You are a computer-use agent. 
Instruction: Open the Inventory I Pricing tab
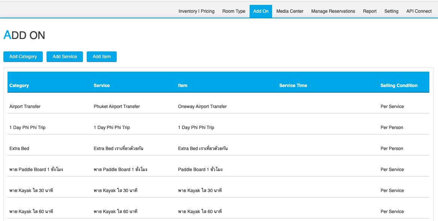196,11
